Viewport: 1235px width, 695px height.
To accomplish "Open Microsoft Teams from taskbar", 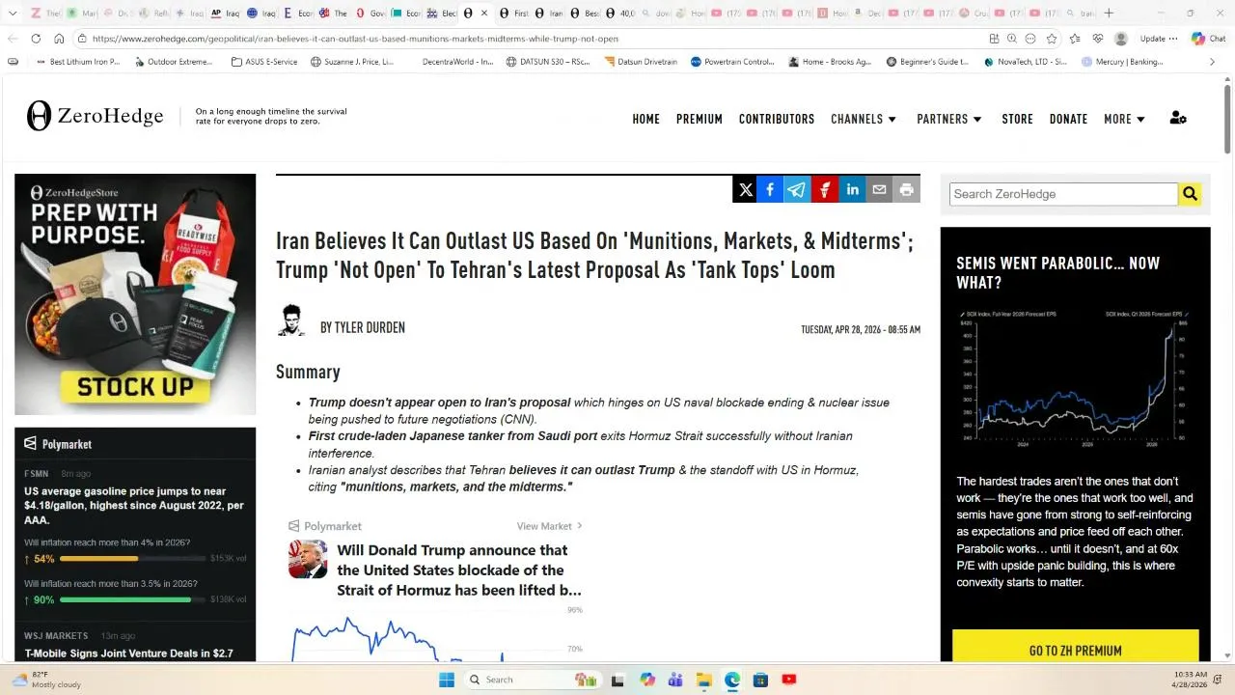I will [674, 680].
